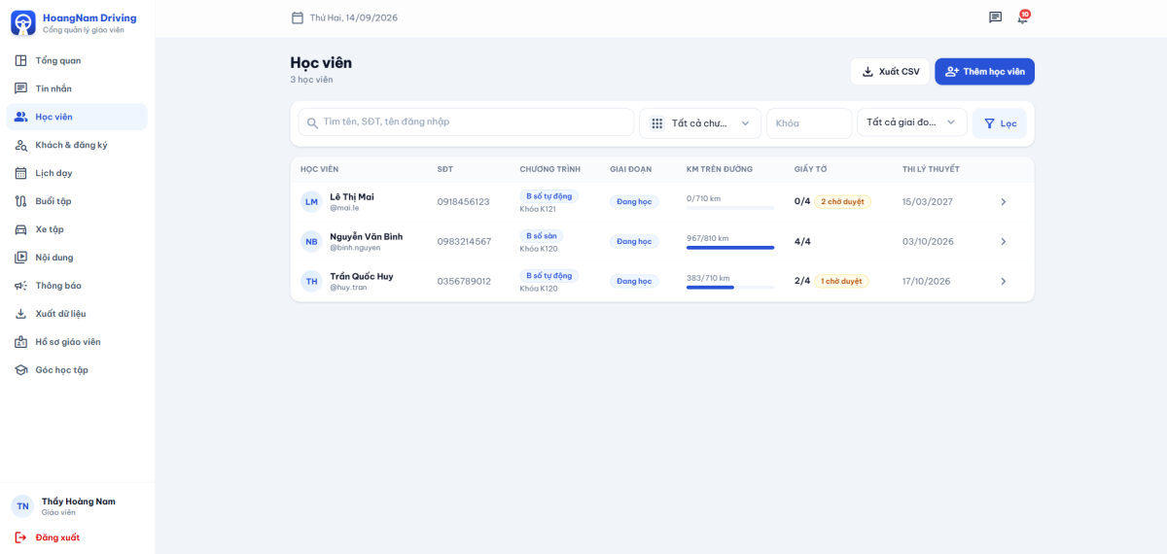Click the 2 chờ duyệt badge

(x=842, y=201)
